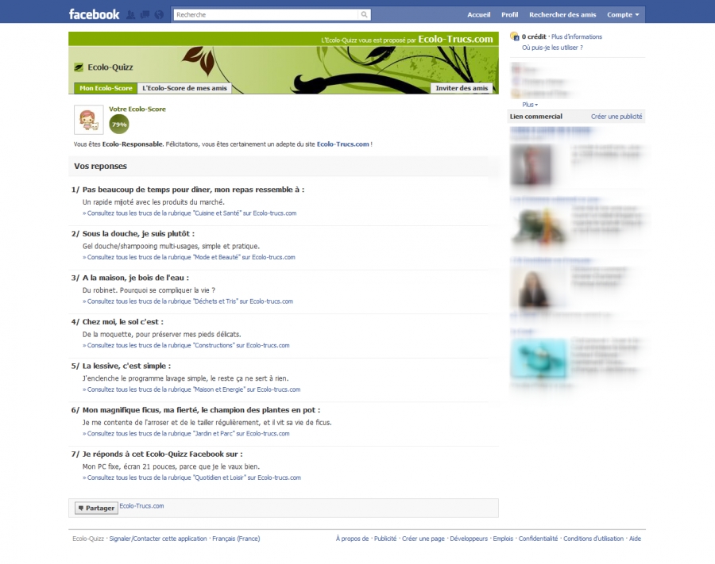Click the facebook logo
This screenshot has width=715, height=564.
(94, 14)
